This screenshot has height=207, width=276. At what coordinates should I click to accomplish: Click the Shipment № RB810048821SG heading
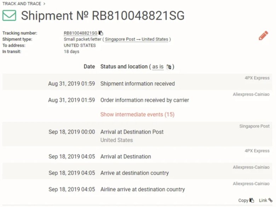pos(103,16)
